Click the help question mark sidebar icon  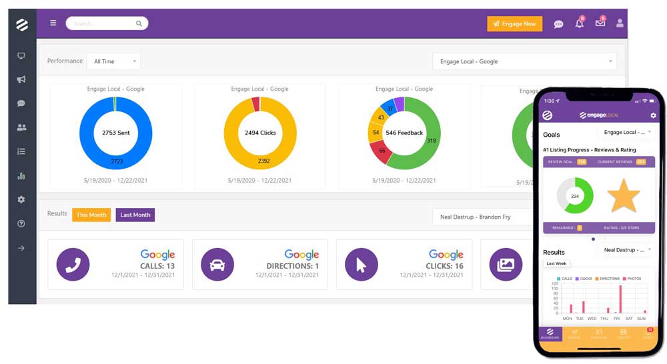(x=21, y=224)
